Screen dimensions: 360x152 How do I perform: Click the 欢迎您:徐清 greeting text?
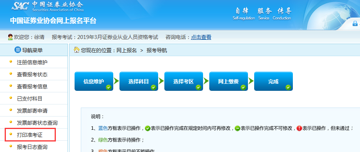29,37
